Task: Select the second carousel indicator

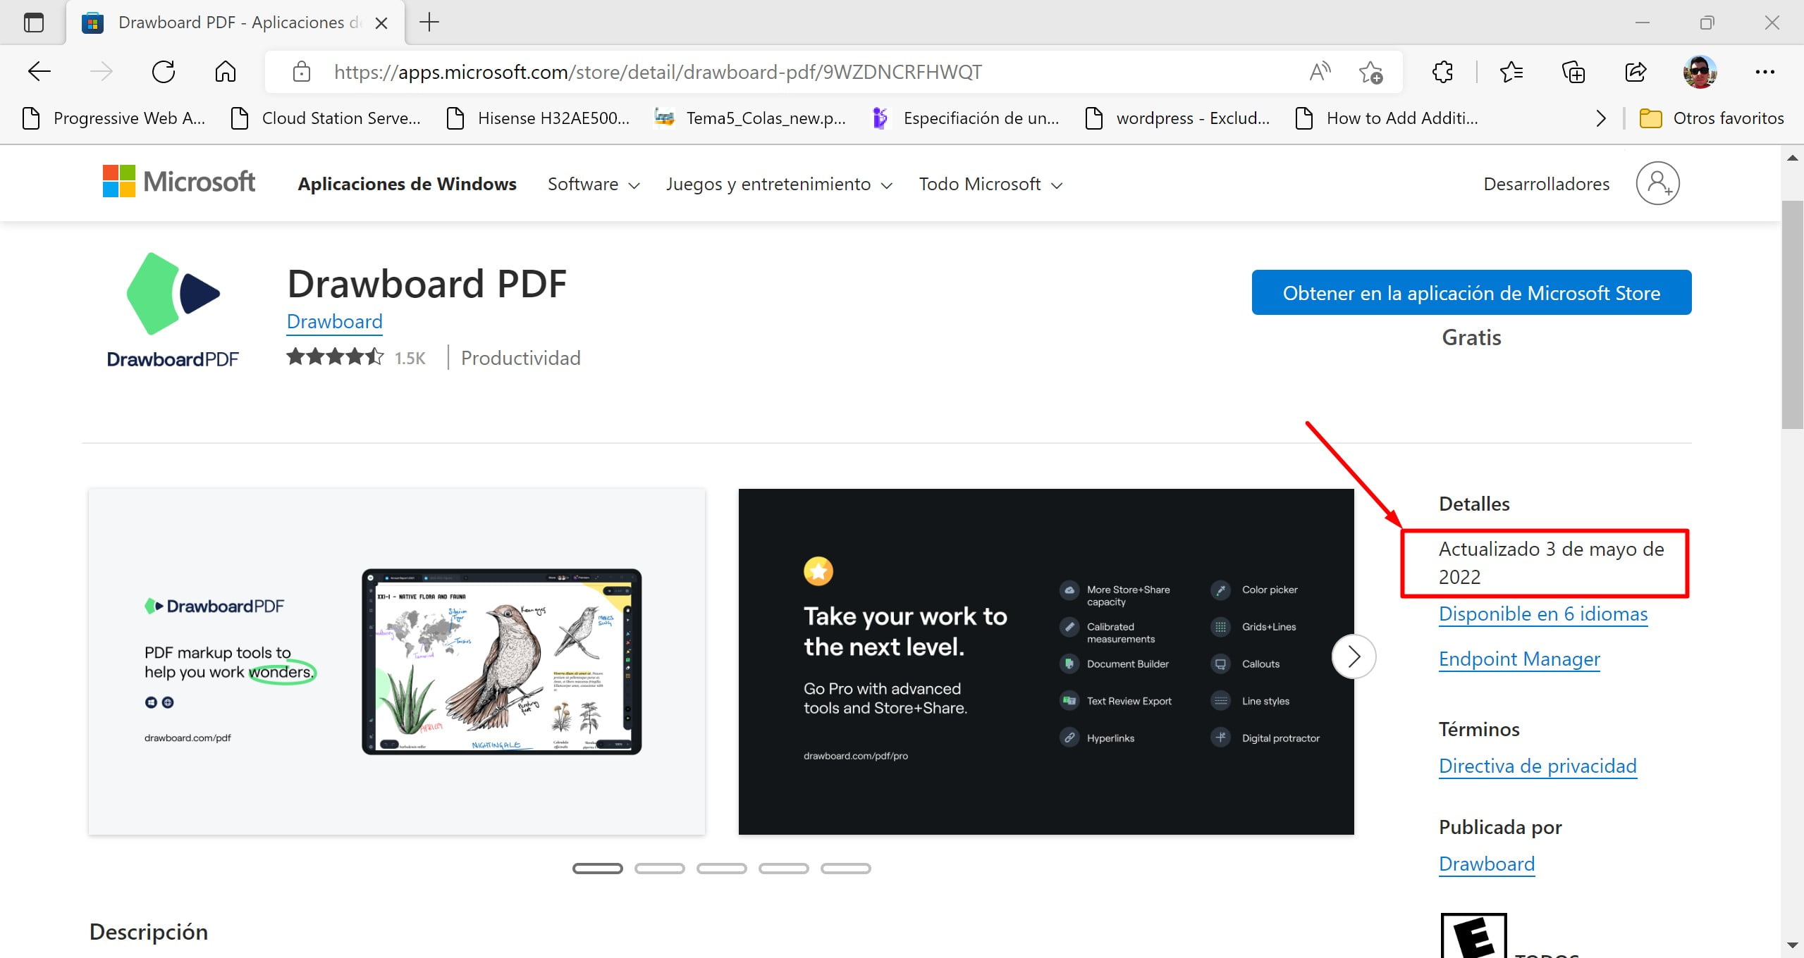Action: click(x=660, y=868)
